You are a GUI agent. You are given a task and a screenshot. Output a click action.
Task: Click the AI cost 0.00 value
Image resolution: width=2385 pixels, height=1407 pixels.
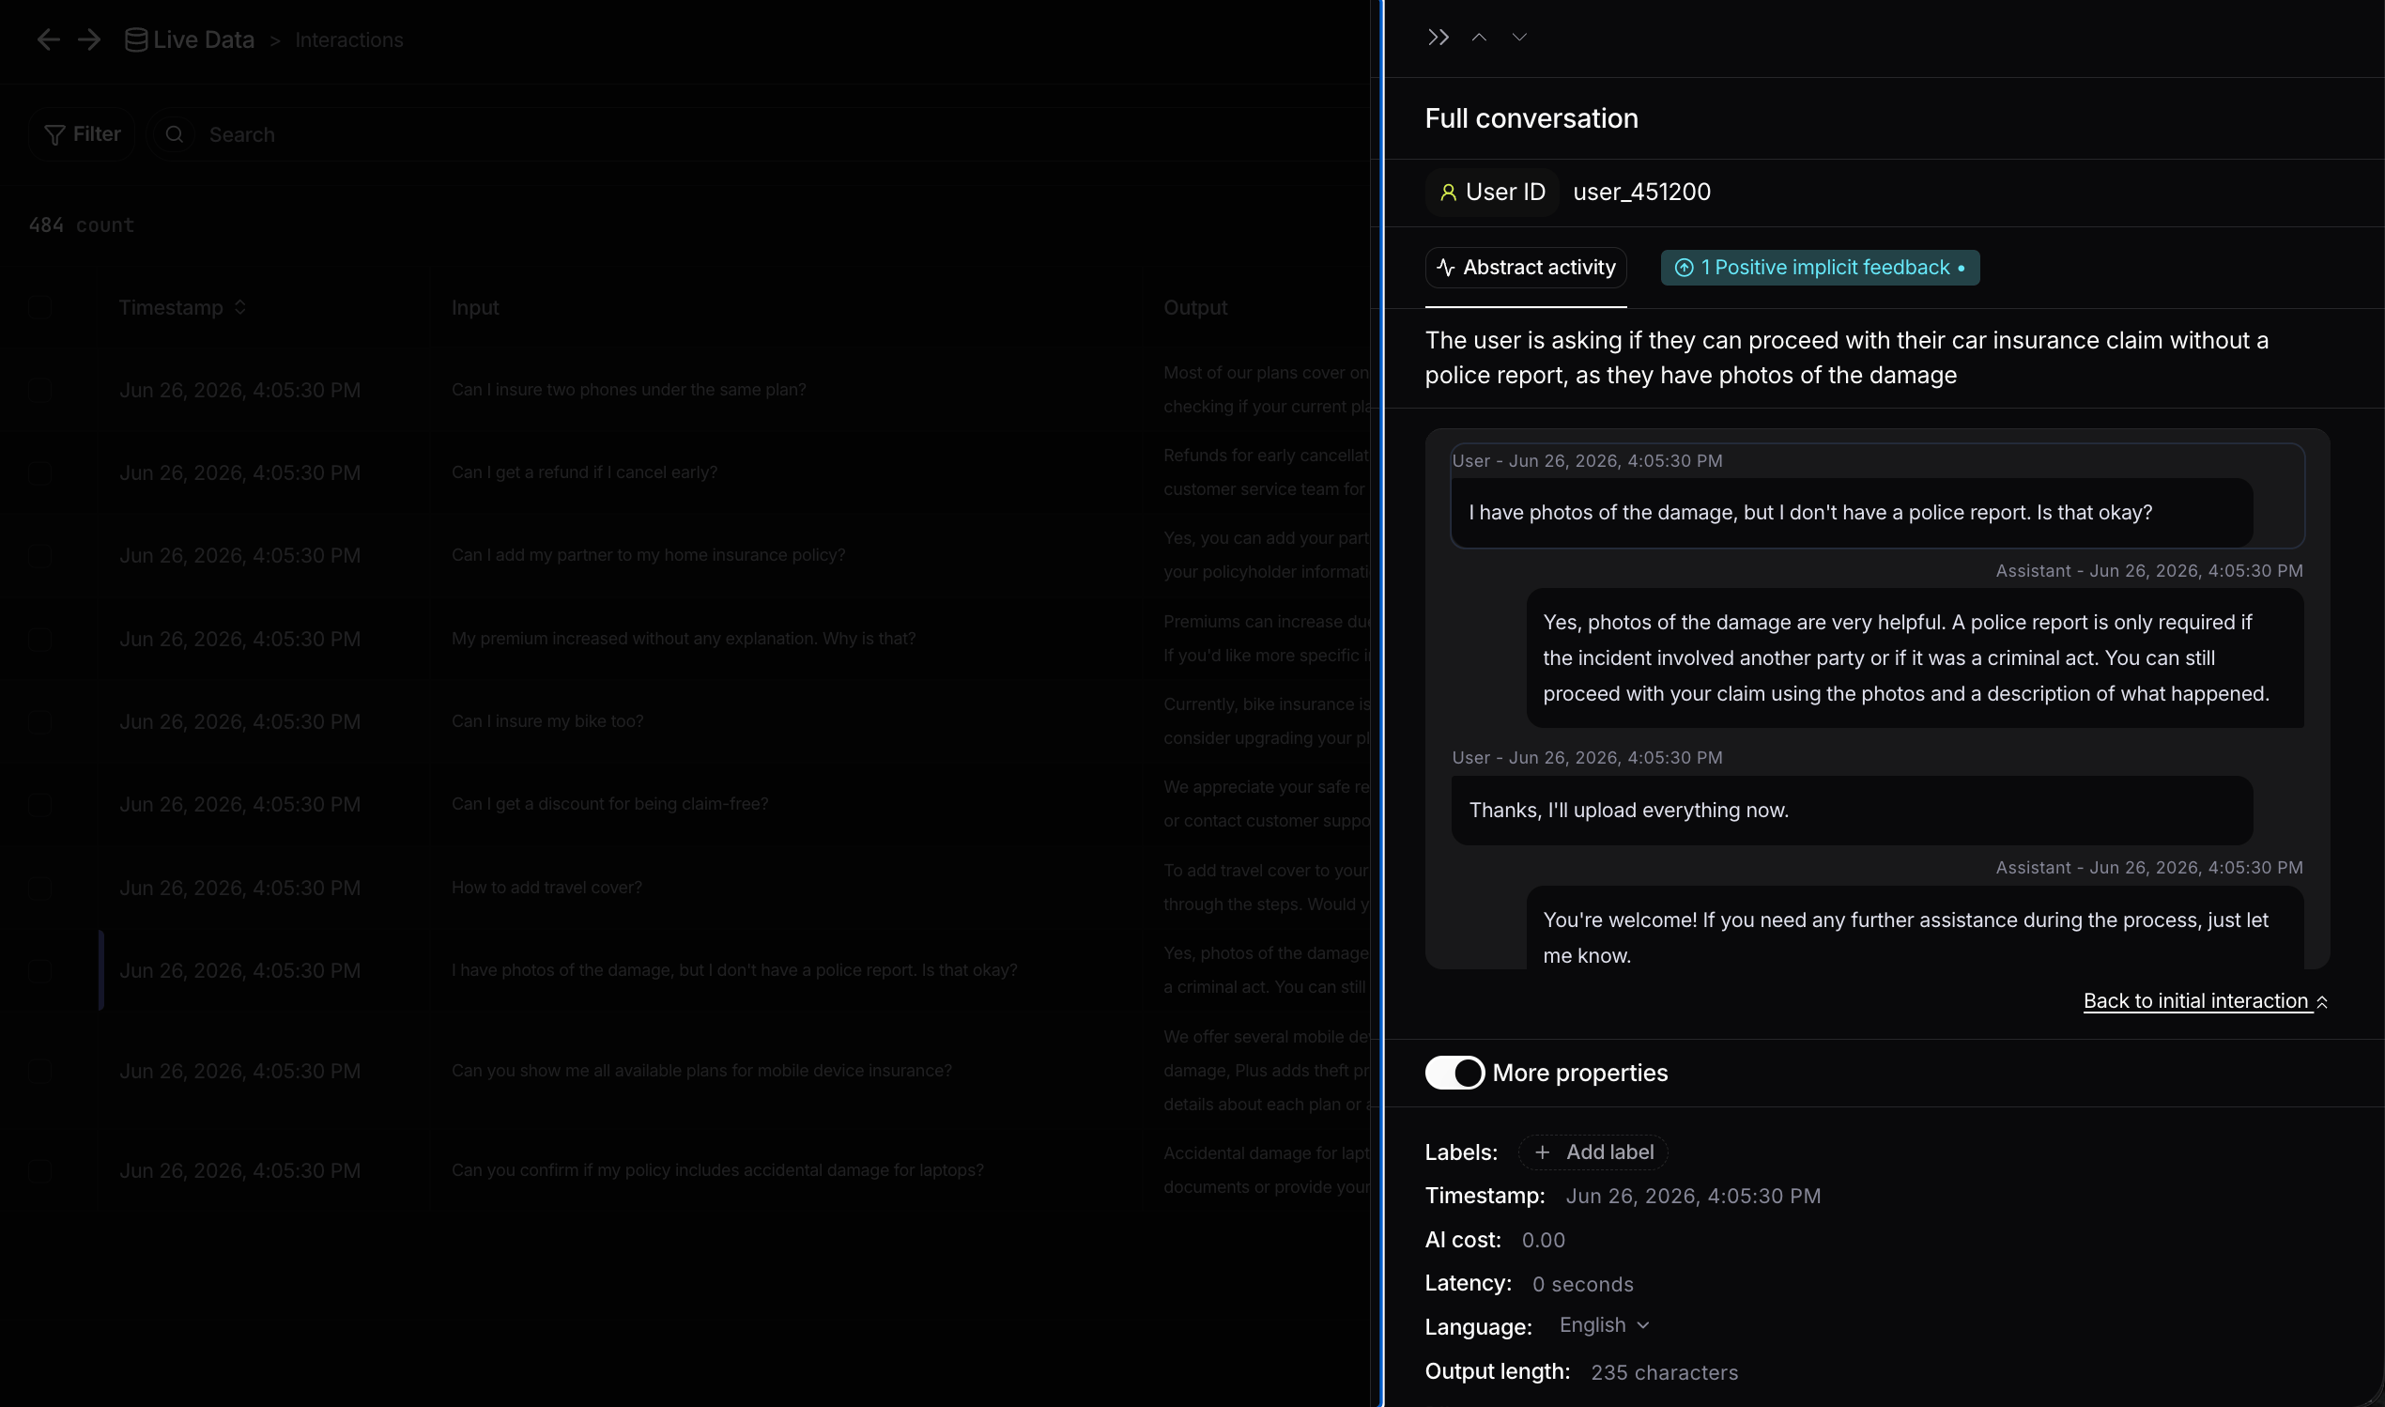coord(1543,1240)
